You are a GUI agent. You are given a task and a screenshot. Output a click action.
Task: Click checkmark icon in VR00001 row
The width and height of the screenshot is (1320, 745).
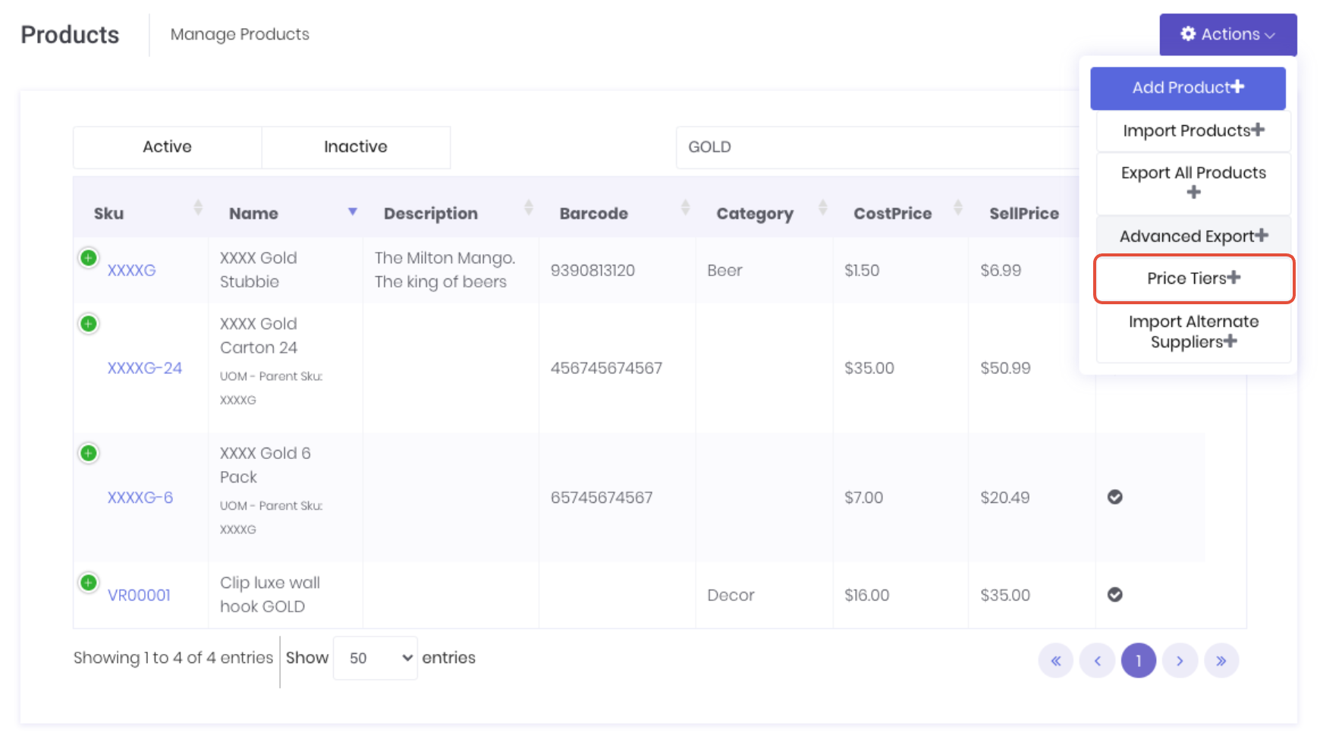[1115, 594]
